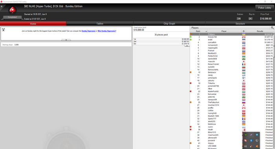Follow the Sunday Supersonic link
This screenshot has height=149, width=275.
[88, 31]
